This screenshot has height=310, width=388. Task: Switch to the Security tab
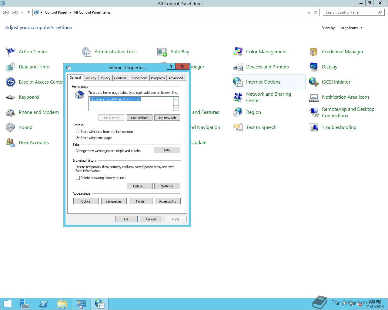90,78
